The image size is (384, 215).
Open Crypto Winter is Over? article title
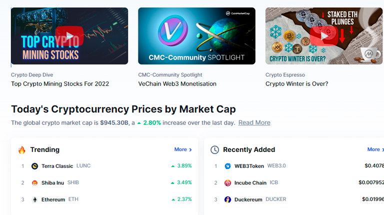(x=297, y=83)
